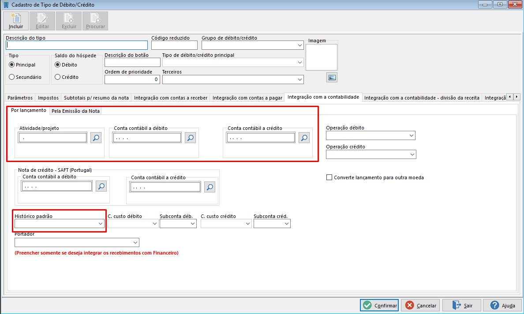The height and width of the screenshot is (314, 524).
Task: Click Descrição do botão input field
Action: (x=132, y=63)
